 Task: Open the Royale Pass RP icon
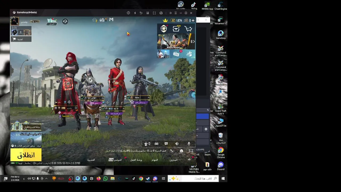(x=164, y=29)
